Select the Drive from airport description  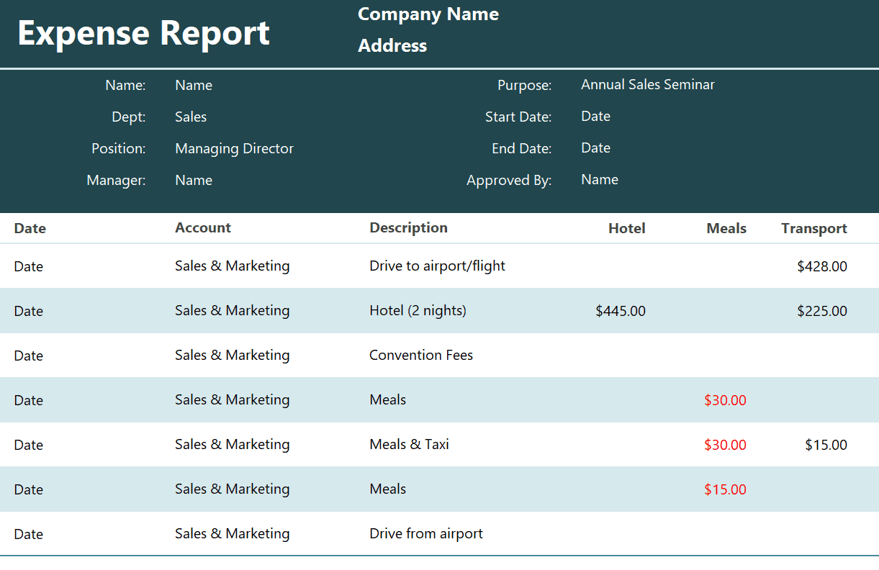click(426, 534)
